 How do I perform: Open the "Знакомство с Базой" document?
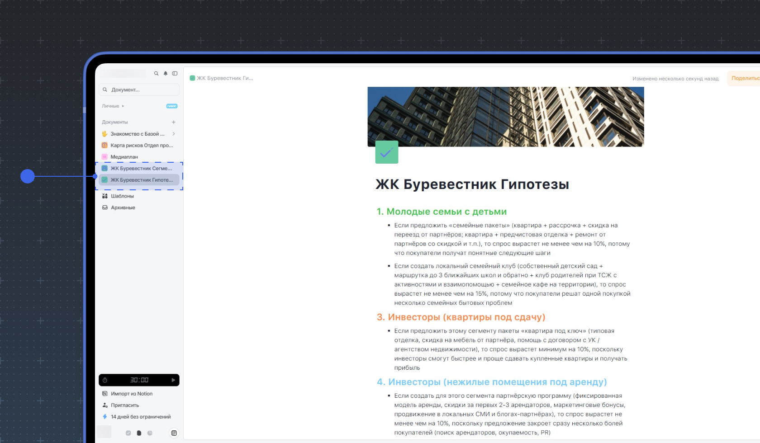[138, 134]
